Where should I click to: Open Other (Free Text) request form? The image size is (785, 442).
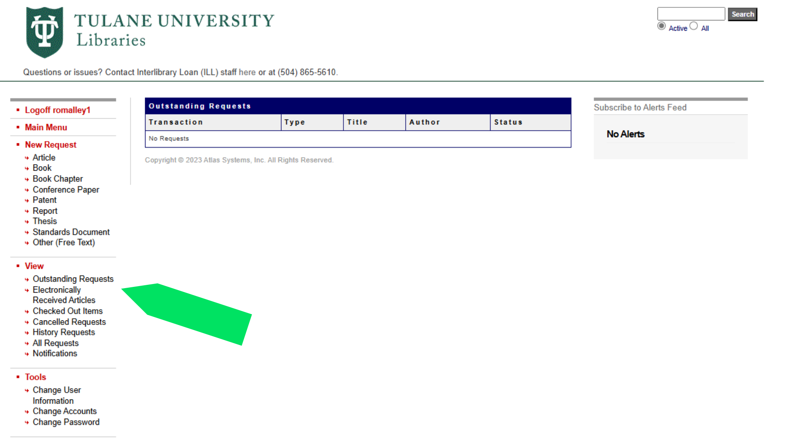[x=64, y=242]
